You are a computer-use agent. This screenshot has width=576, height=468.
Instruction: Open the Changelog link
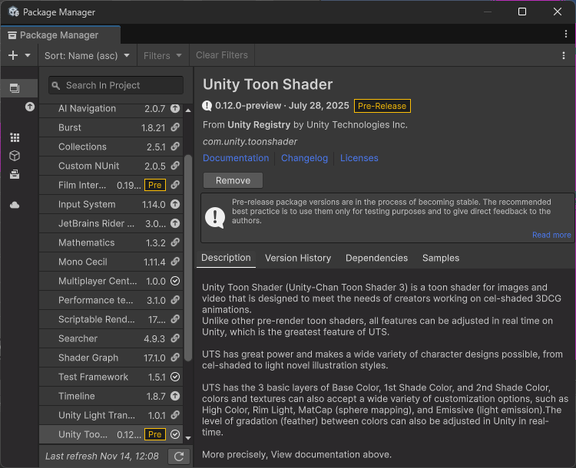pyautogui.click(x=304, y=158)
